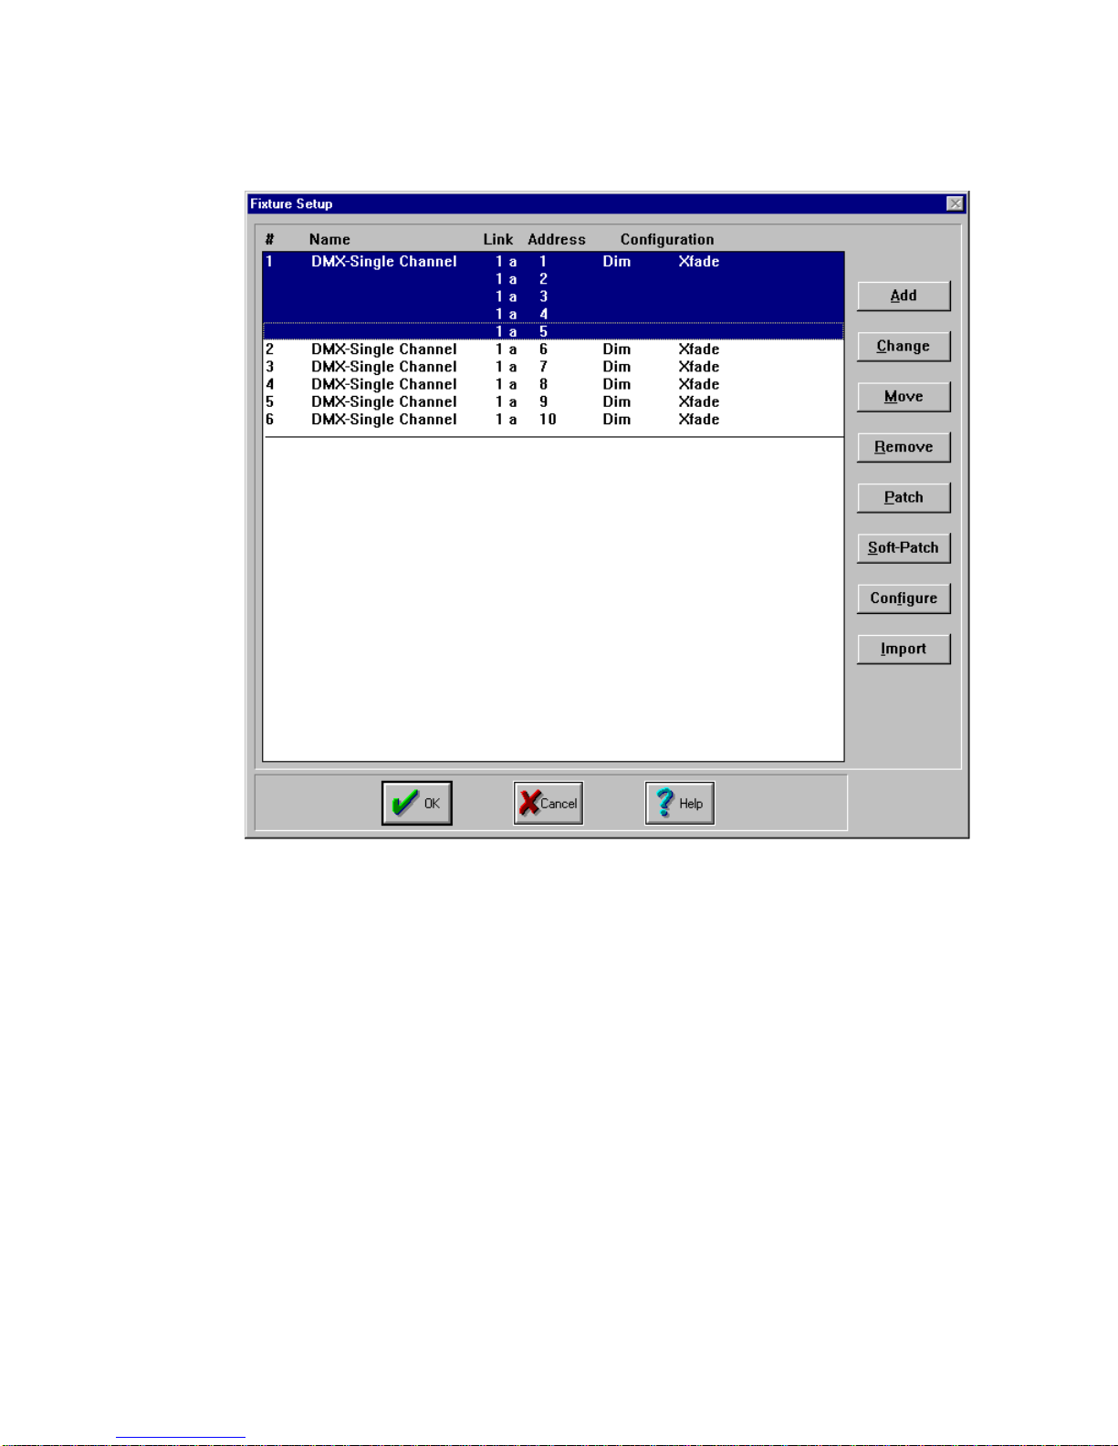Open the Change fixture dialog
1118x1446 pixels.
pyautogui.click(x=904, y=346)
